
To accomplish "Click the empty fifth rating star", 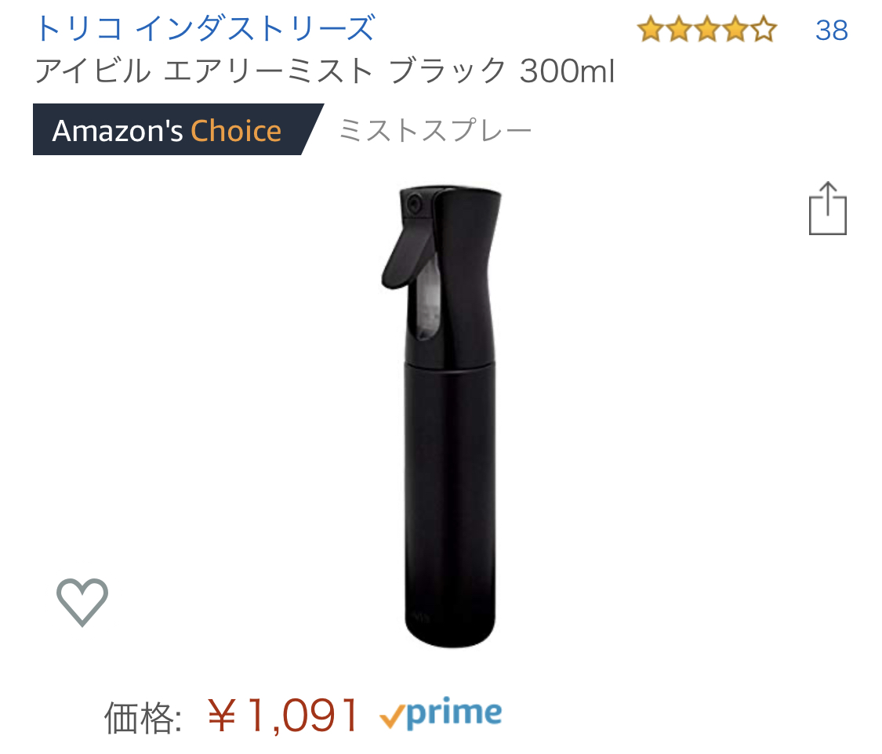I will pyautogui.click(x=764, y=29).
